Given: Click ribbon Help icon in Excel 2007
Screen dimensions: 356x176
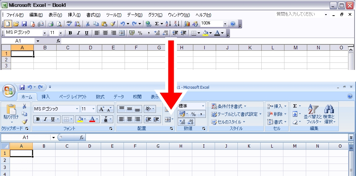Looking at the screenshot, I should click(x=350, y=97).
